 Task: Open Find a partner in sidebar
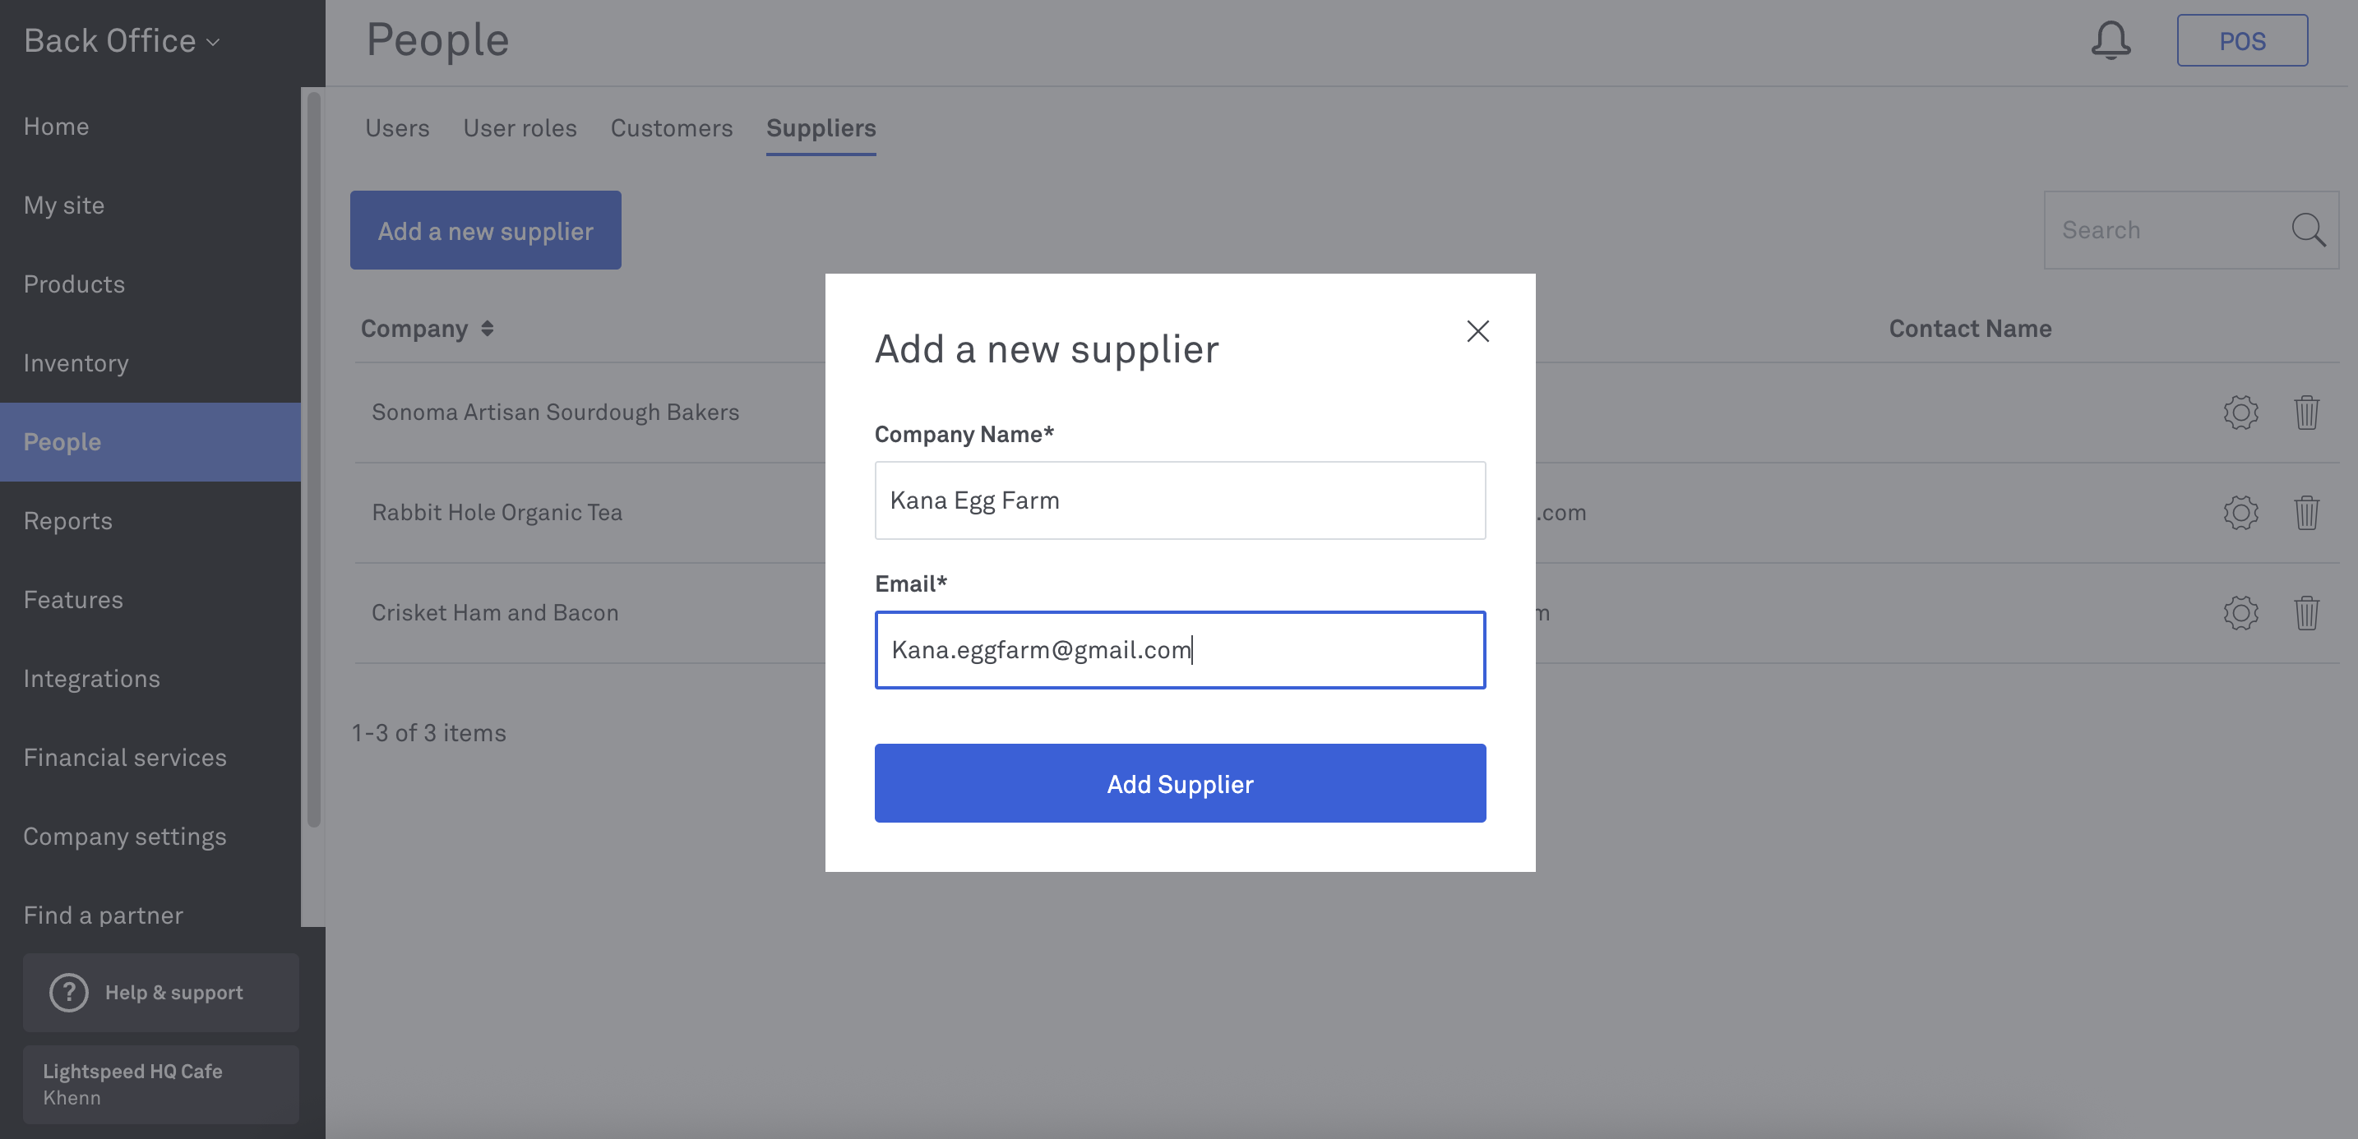tap(150, 915)
